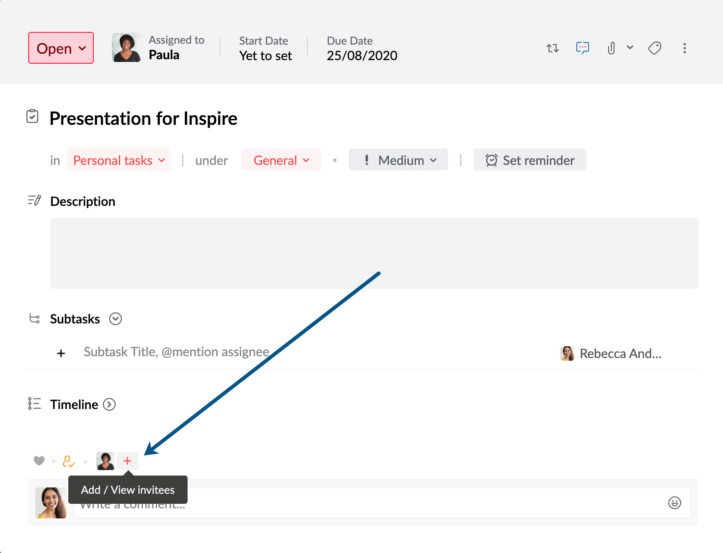723x553 pixels.
Task: Expand the Timeline section arrow
Action: pos(109,405)
